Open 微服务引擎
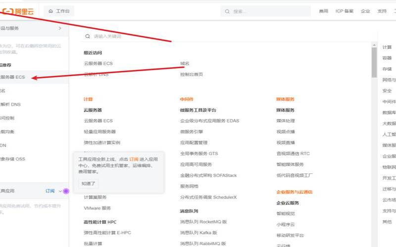The image size is (396, 247). tap(192, 131)
